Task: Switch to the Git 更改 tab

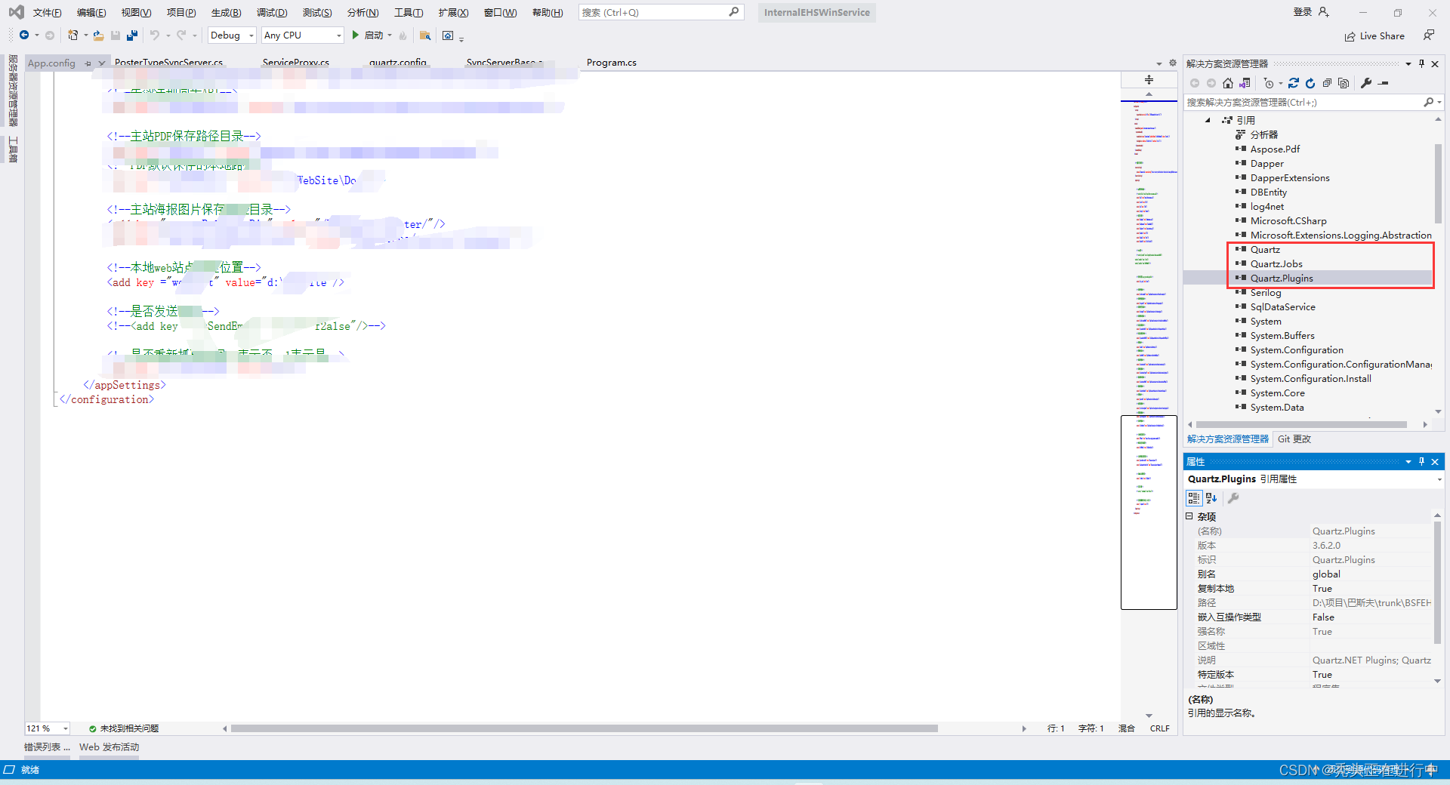Action: tap(1294, 439)
